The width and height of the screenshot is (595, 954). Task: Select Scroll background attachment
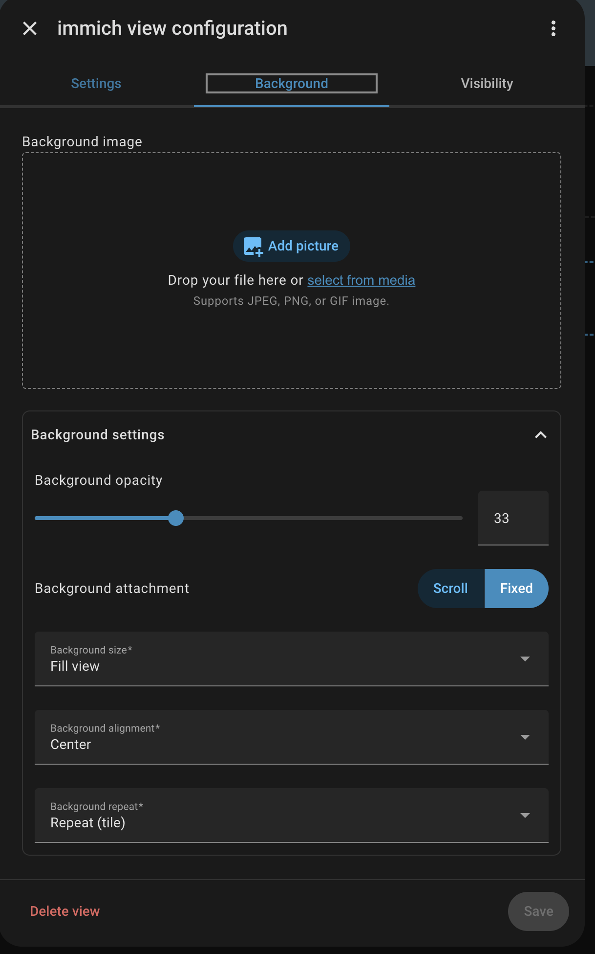tap(450, 588)
